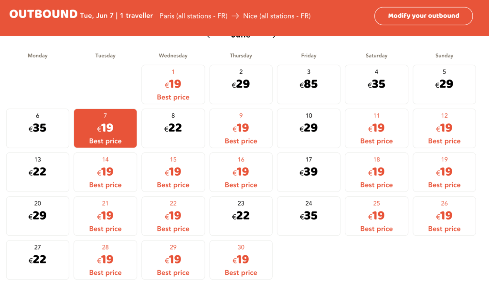Screen dimensions: 489x281
Task: Choose June 1 at €19
Action: coord(173,84)
